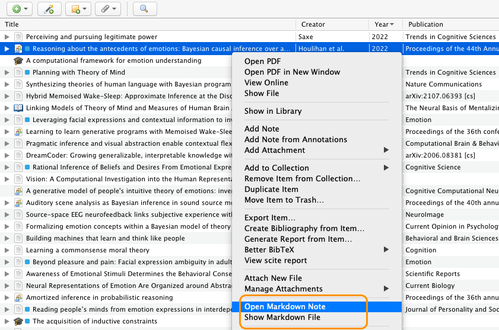Open the New Note toolbar button
499x330 pixels.
click(x=78, y=9)
